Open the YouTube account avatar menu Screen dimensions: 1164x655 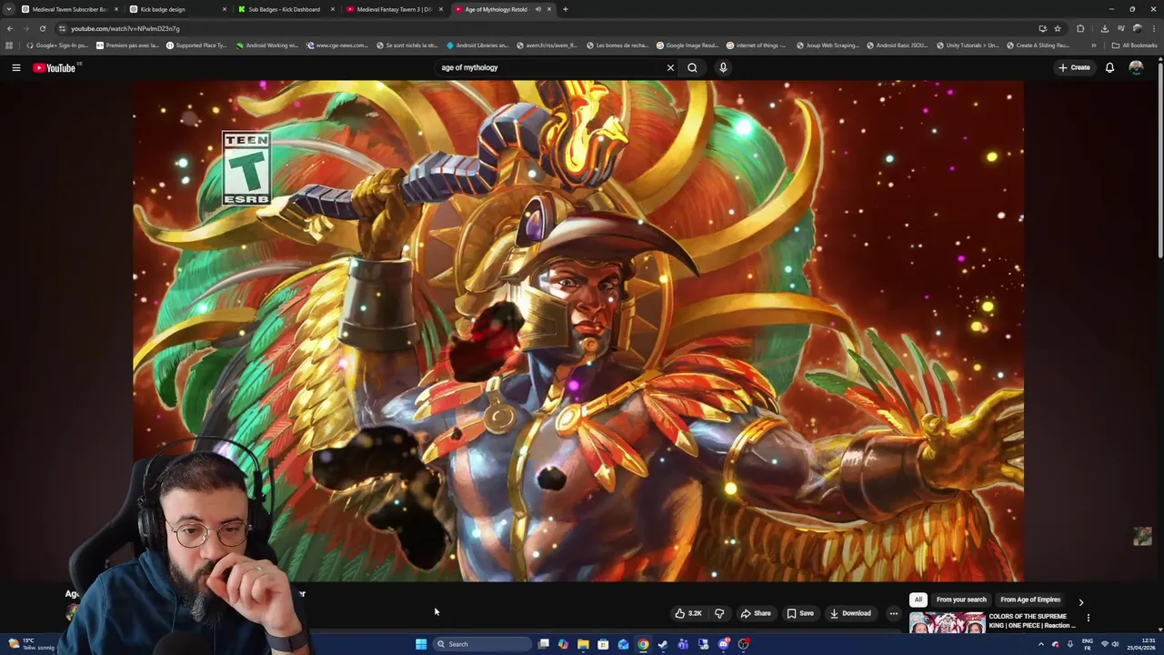coord(1136,67)
